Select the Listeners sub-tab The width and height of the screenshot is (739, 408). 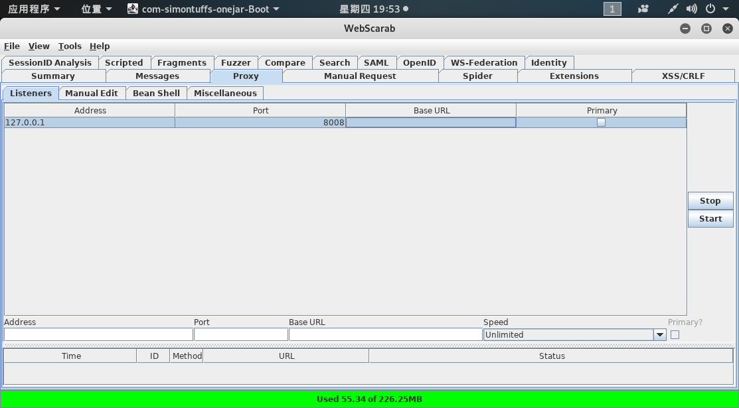pyautogui.click(x=31, y=94)
